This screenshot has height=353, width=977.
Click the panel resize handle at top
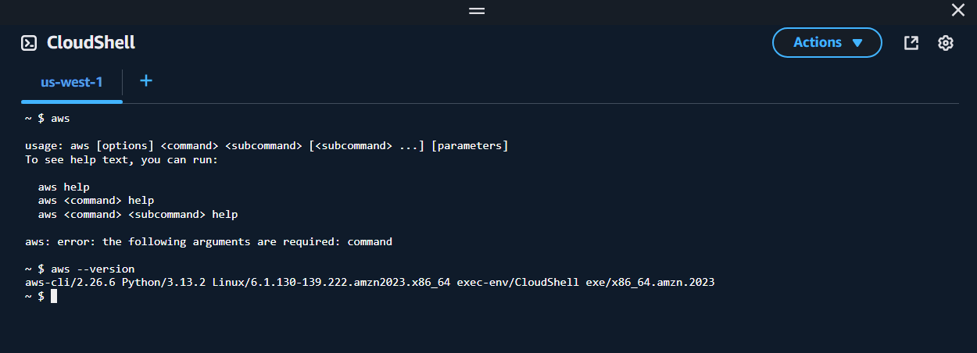477,11
